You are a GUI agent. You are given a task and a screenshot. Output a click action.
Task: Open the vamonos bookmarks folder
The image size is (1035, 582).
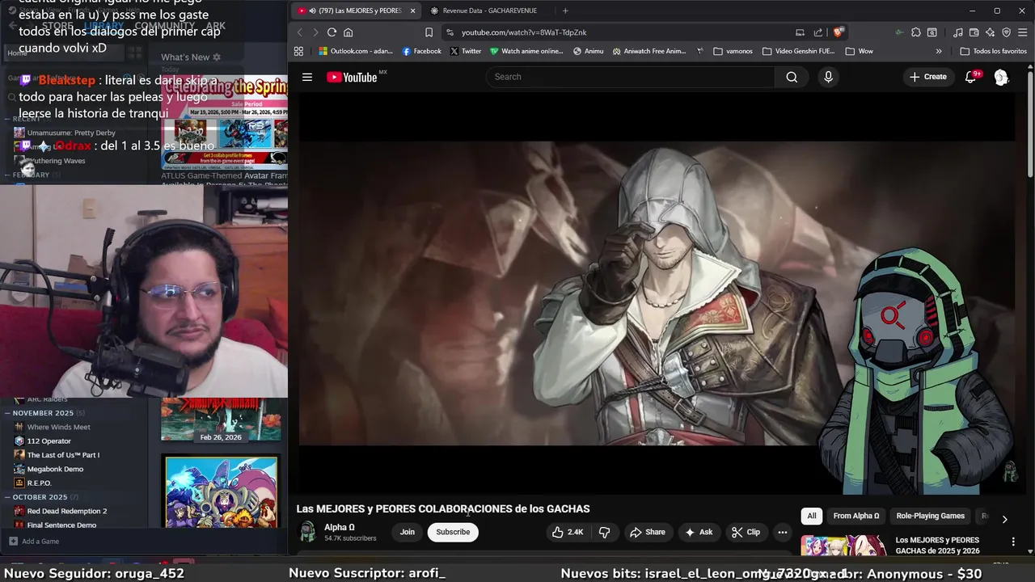click(733, 51)
